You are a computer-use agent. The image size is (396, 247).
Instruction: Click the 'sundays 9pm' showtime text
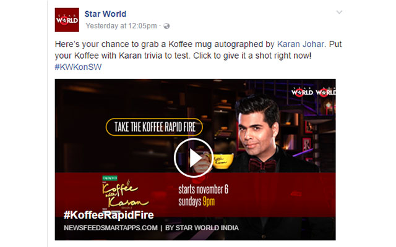pos(197,201)
